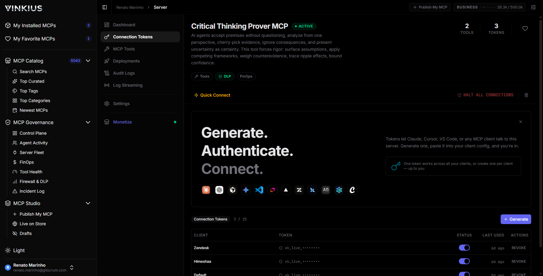Open the Dashboard menu item
This screenshot has width=543, height=276.
pyautogui.click(x=140, y=25)
